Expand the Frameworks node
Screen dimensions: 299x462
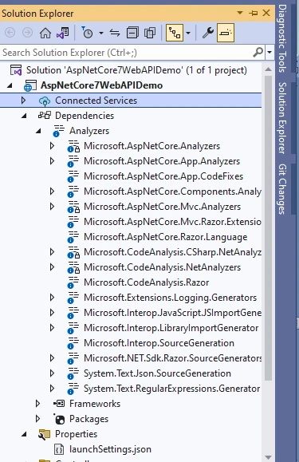[38, 404]
